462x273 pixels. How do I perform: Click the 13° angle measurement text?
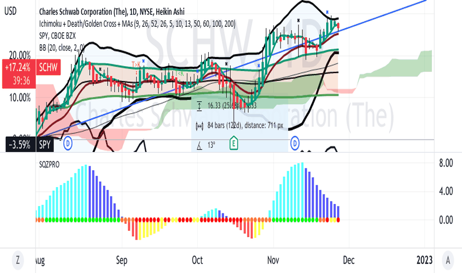pos(211,145)
